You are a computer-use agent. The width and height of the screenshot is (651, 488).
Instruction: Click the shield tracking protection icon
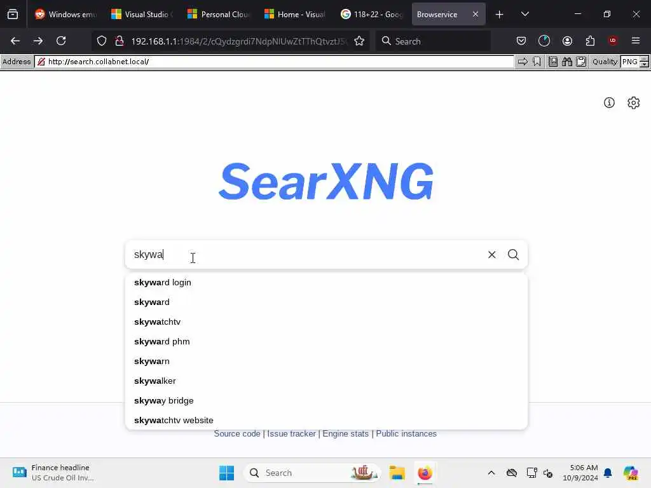tap(102, 41)
